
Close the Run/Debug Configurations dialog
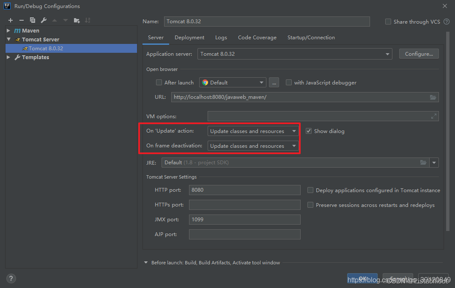point(444,6)
